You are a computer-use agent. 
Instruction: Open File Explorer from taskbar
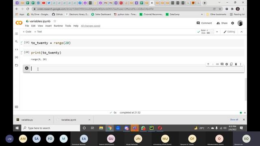[101, 128]
